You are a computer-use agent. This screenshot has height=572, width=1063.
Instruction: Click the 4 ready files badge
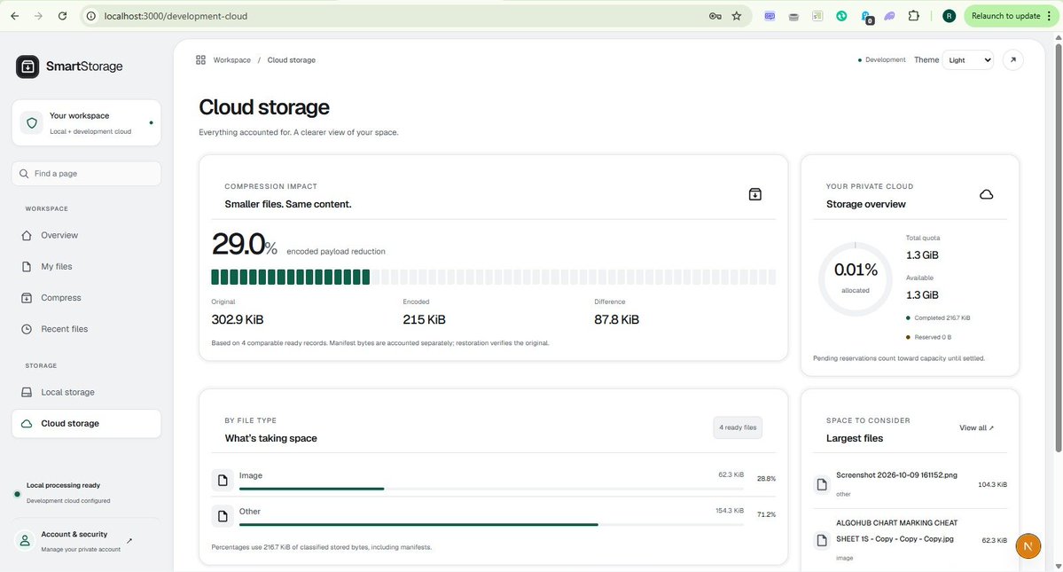738,427
